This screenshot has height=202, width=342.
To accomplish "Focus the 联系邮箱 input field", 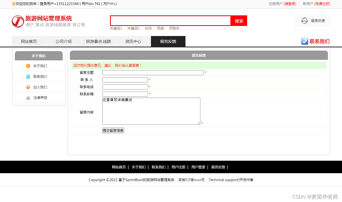I will tap(125, 94).
